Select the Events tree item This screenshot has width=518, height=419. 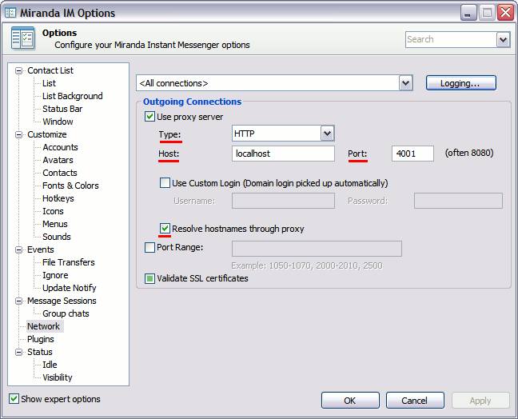pyautogui.click(x=40, y=249)
